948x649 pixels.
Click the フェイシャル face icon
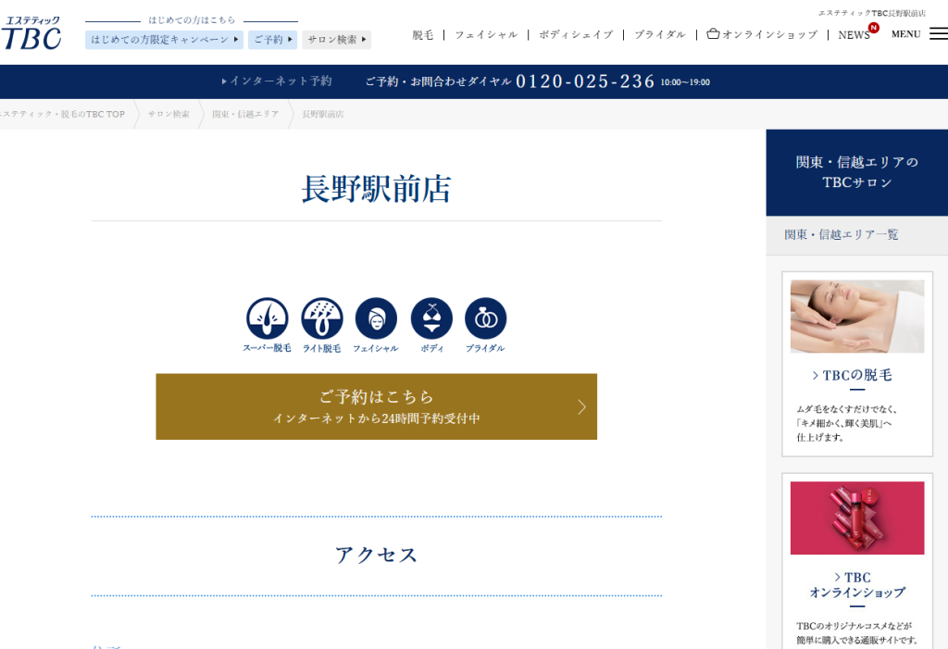tap(376, 319)
